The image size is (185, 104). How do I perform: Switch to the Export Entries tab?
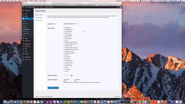point(39,15)
